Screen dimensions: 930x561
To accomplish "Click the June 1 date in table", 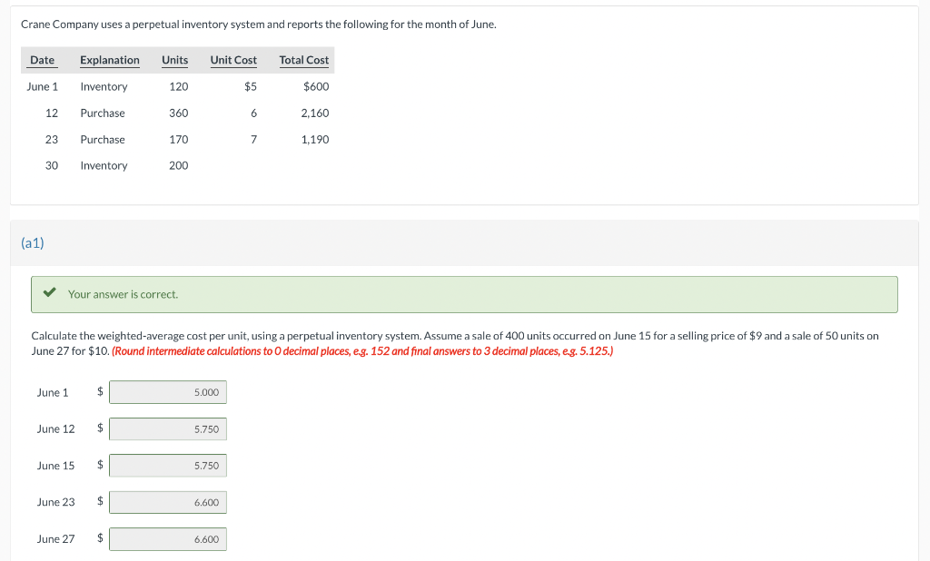I will tap(43, 86).
